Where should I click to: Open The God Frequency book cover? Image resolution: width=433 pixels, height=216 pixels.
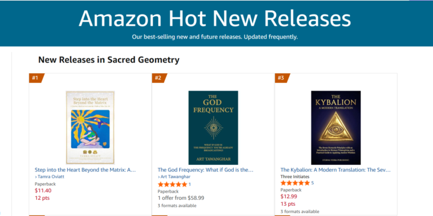point(213,128)
